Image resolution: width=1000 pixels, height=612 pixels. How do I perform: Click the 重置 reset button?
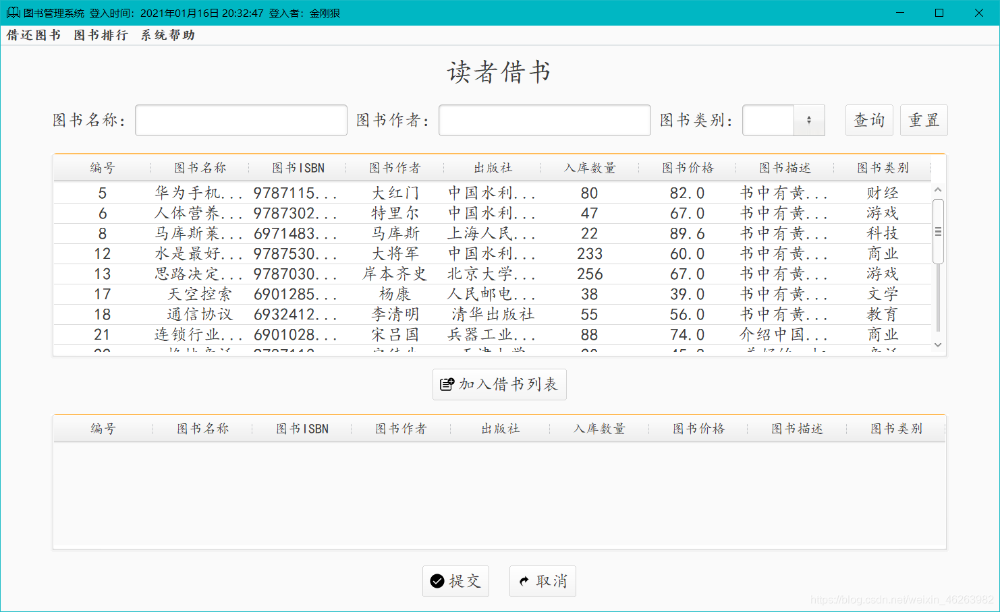(924, 120)
